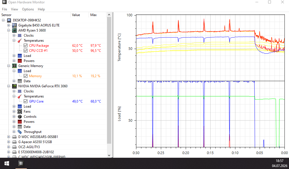Viewport: 289px width, 169px height.
Task: Click the CPU Temperatures thermometer icon
Action: pos(20,41)
